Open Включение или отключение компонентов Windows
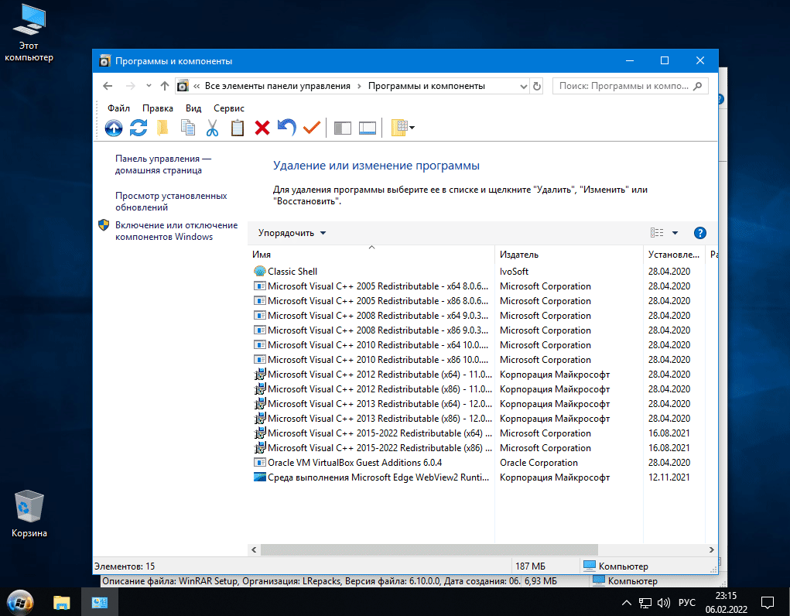The width and height of the screenshot is (790, 616). [176, 231]
